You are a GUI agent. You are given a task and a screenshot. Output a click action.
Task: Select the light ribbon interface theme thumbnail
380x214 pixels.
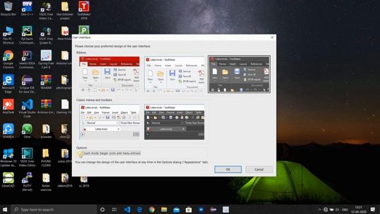coord(174,74)
